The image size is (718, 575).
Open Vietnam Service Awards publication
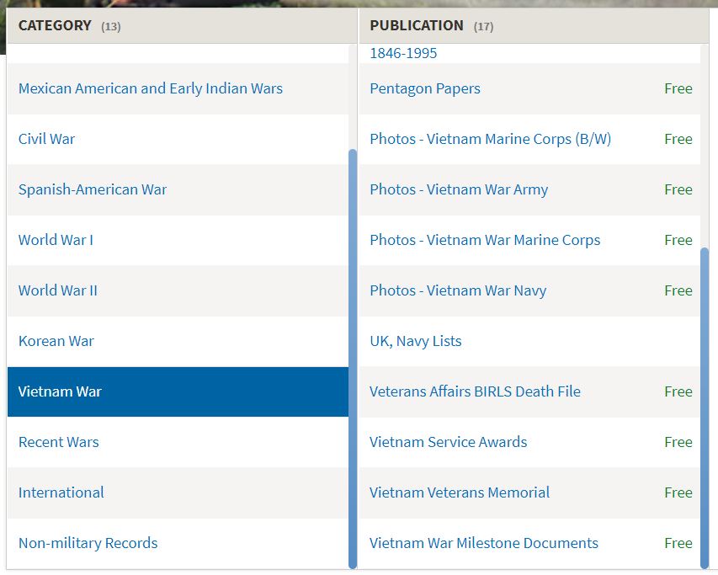click(x=449, y=442)
